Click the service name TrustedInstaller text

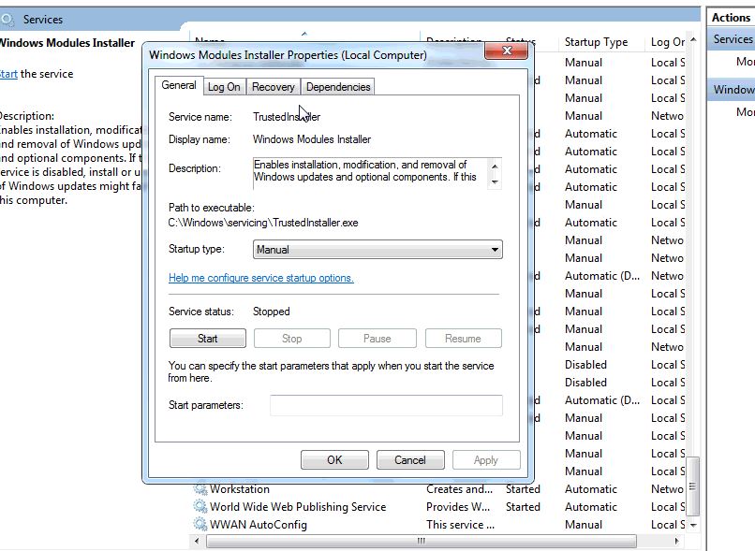287,117
